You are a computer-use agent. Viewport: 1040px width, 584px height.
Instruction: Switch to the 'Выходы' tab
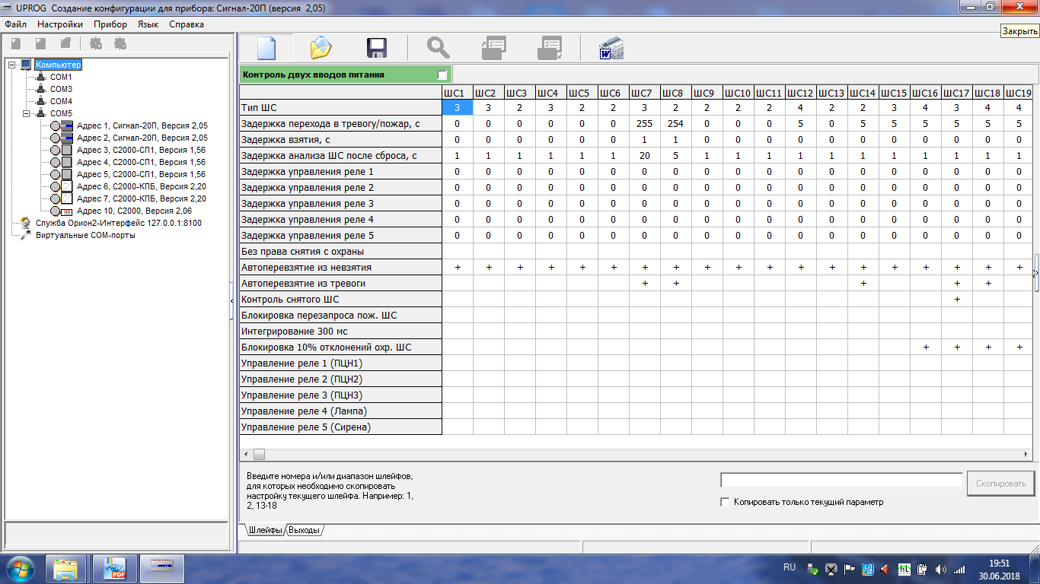tap(304, 530)
